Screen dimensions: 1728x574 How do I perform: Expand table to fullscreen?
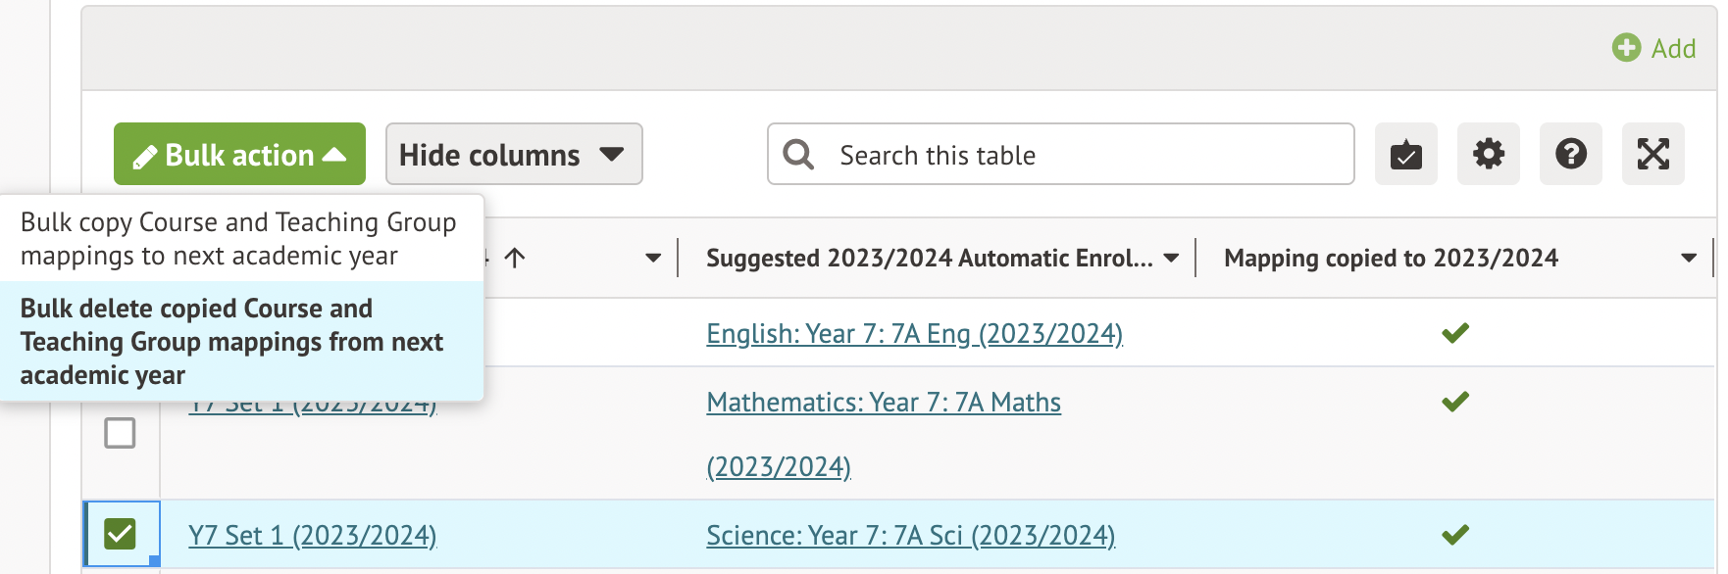click(1652, 154)
